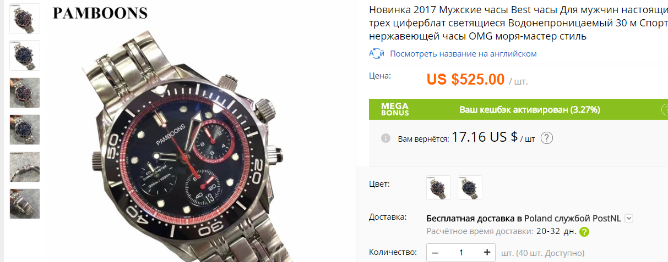Click the quantity input field
Image resolution: width=668 pixels, height=262 pixels.
pos(461,253)
